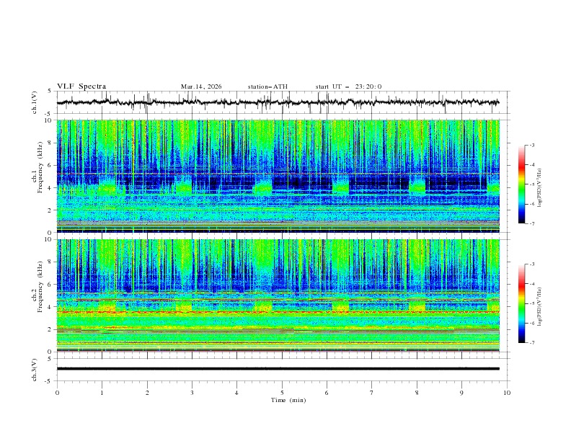Screen dimensions: 571x441
Task: Click the red 3.5 kHz band in ch.2 spectrogram
Action: tap(278, 312)
